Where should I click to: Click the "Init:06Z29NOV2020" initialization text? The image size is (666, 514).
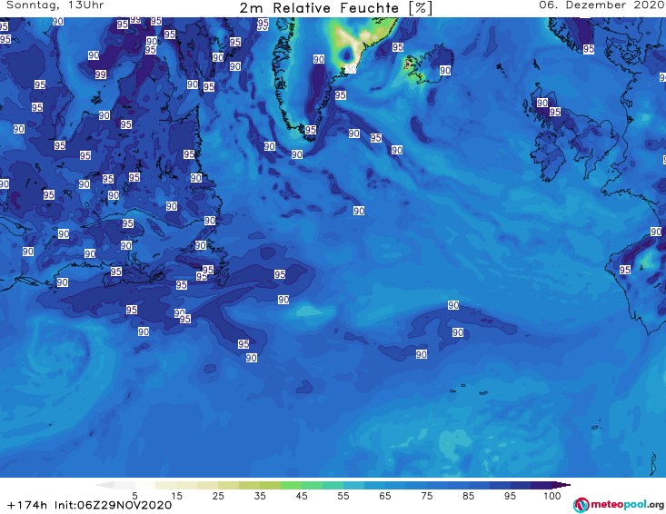pyautogui.click(x=113, y=505)
